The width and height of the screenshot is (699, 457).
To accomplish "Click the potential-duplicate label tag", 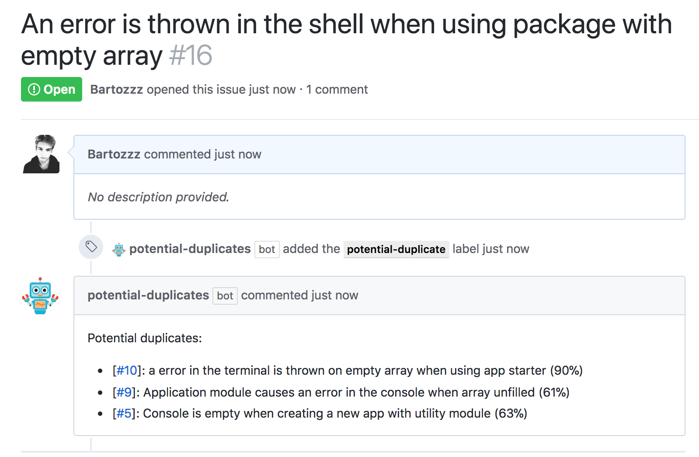I will (x=396, y=250).
